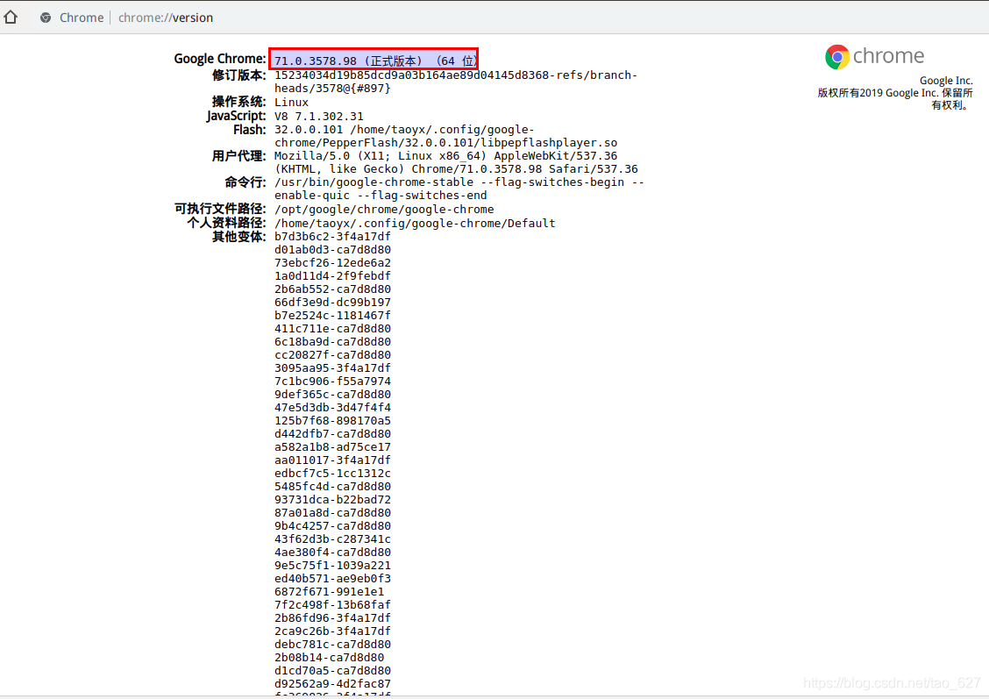Click the variation 125b7f68-898170a5
Viewport: 989px width, 699px height.
[332, 421]
